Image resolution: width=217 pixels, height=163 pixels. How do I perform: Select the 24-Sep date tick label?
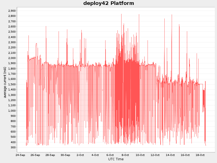click(x=20, y=155)
